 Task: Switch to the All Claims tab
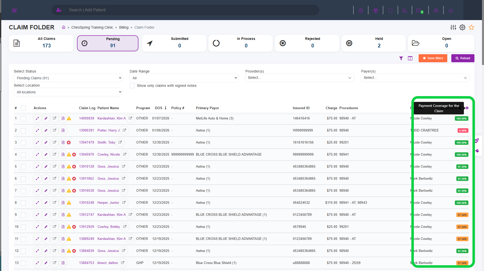pyautogui.click(x=41, y=43)
